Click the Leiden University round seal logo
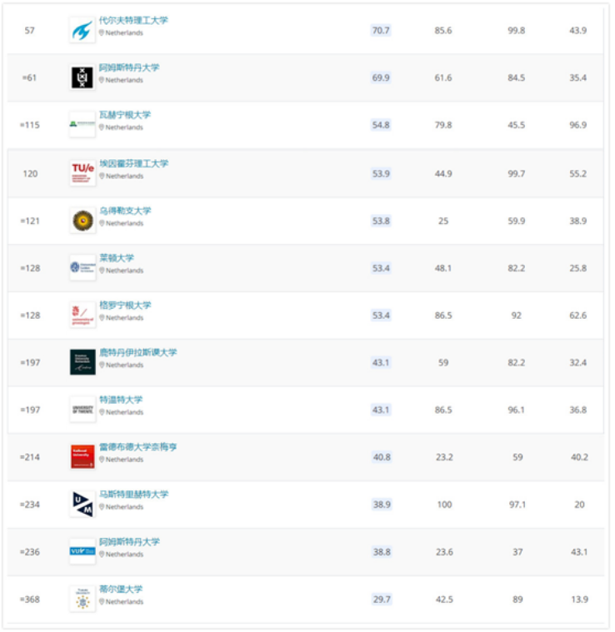Viewport: 615px width, 632px height. click(x=82, y=268)
